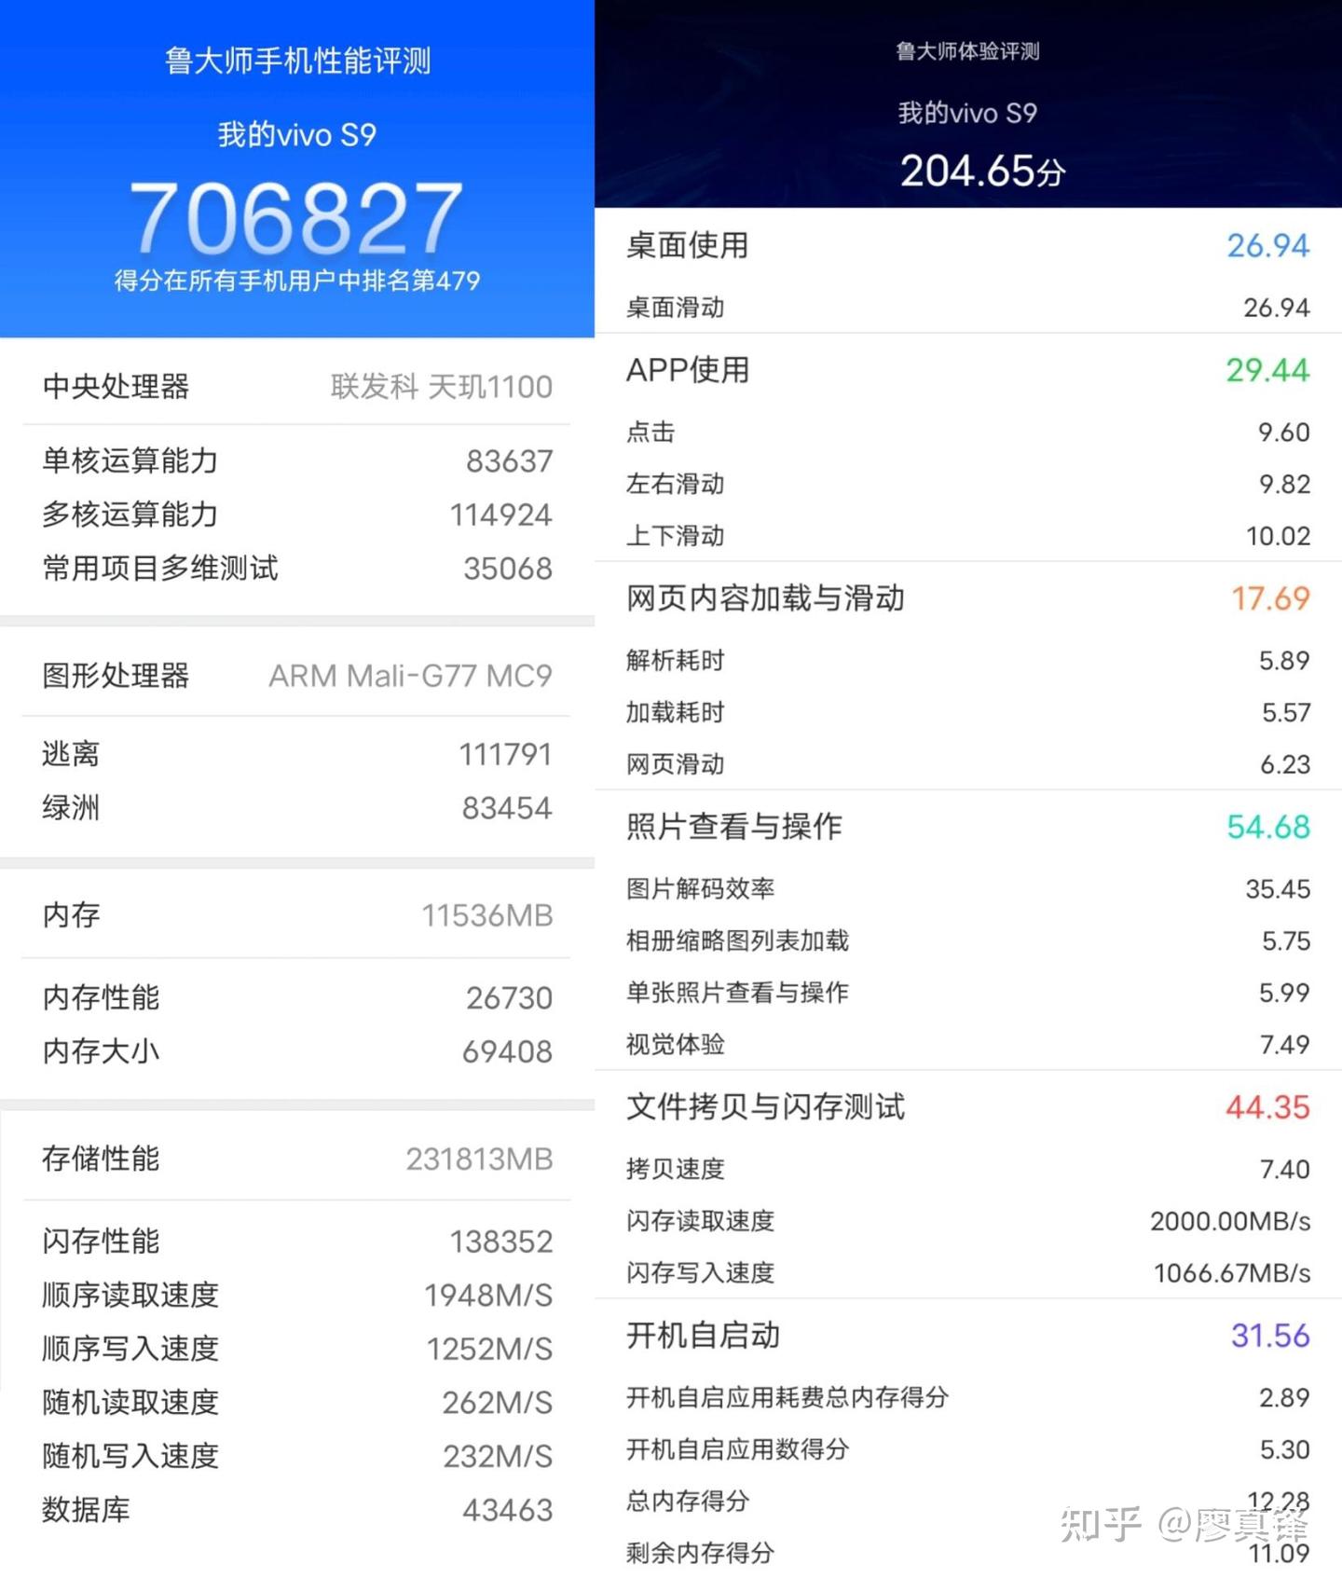
Task: Select the memory capacity "11536MB"
Action: coord(487,915)
